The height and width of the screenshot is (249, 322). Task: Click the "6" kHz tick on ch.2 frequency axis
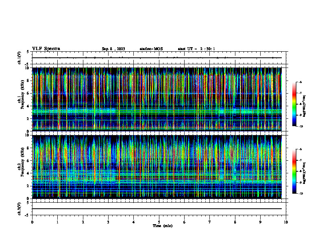28,161
